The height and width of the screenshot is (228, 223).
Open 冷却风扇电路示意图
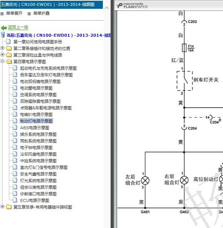(38, 154)
